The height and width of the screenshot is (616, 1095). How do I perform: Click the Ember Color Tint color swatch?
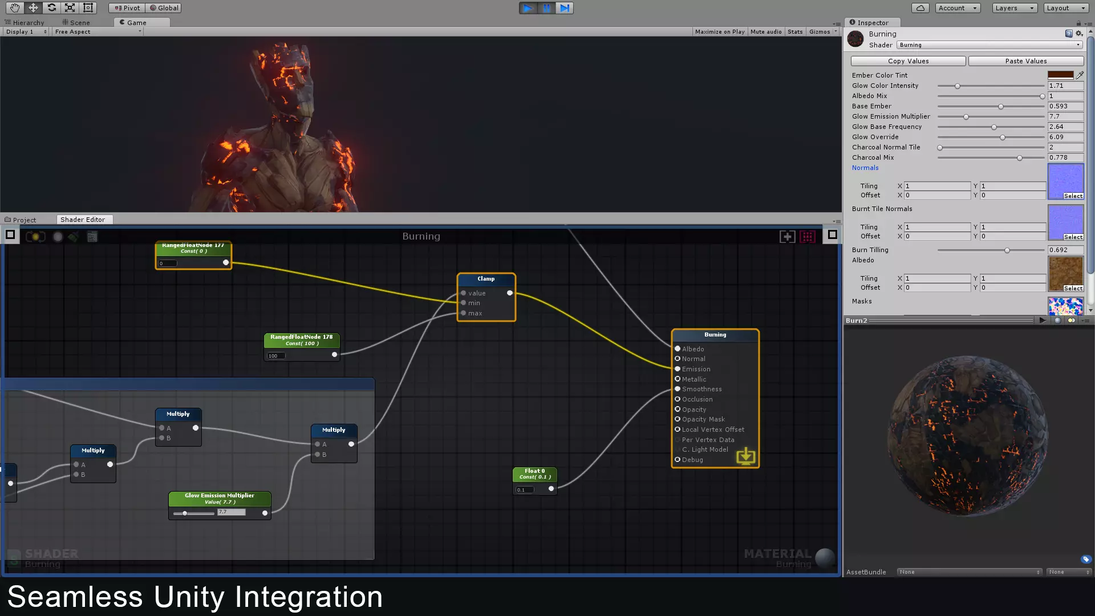[1061, 75]
